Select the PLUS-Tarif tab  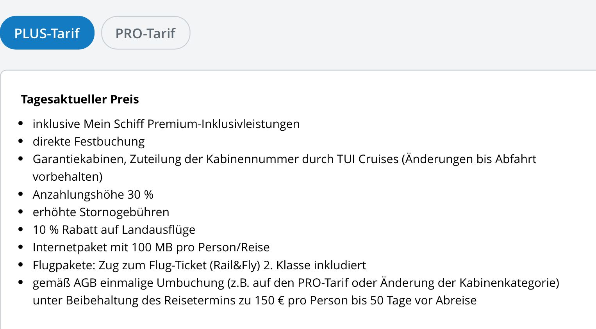coord(47,33)
